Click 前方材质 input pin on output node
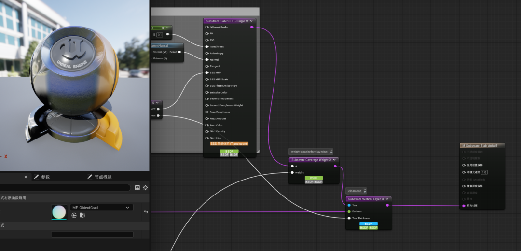521x251 pixels. 464,206
